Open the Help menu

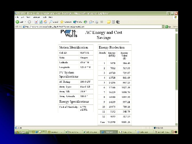tap(50, 17)
